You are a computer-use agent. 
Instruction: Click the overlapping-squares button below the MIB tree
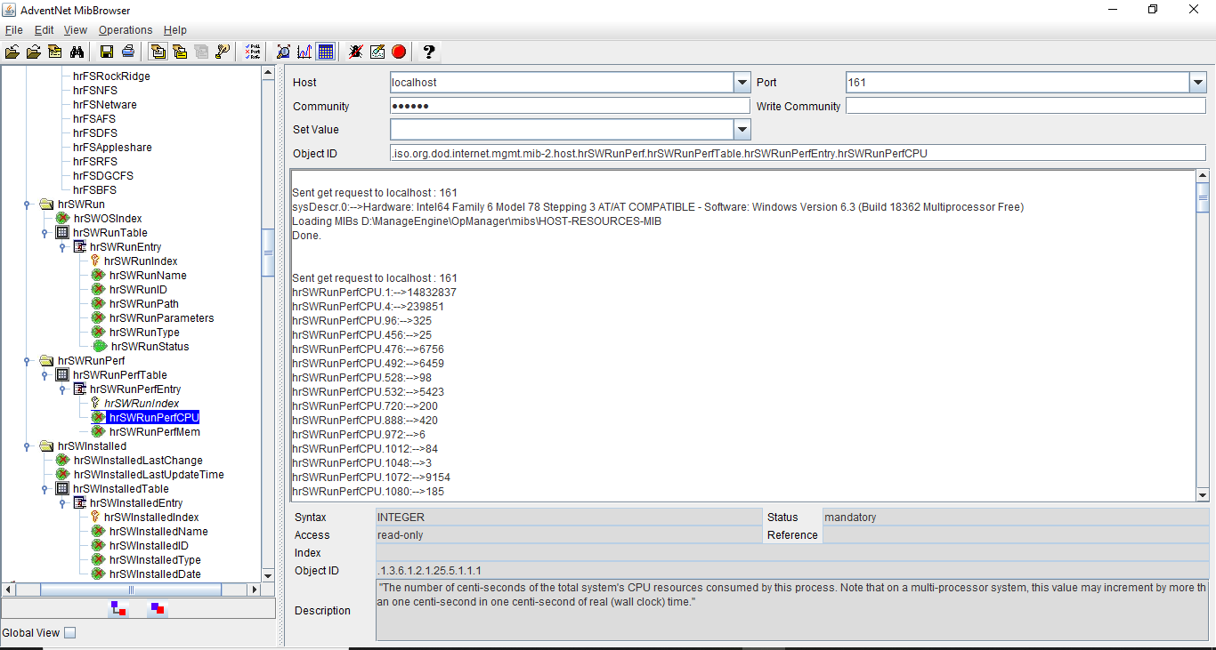(158, 609)
